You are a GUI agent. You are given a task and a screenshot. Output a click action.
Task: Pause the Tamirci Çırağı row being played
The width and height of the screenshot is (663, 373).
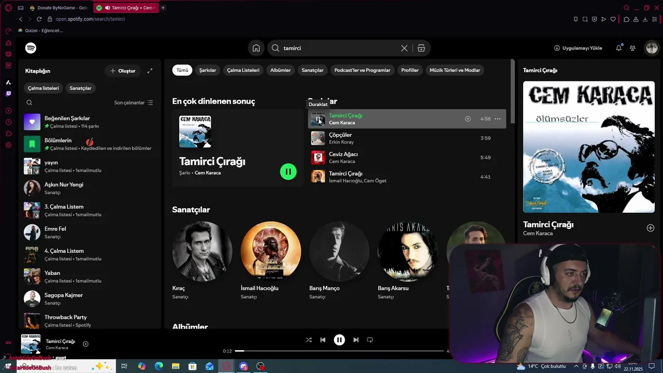click(x=318, y=119)
